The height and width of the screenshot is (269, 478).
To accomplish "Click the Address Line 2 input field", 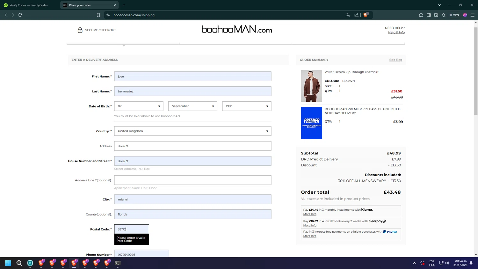I will (x=192, y=180).
